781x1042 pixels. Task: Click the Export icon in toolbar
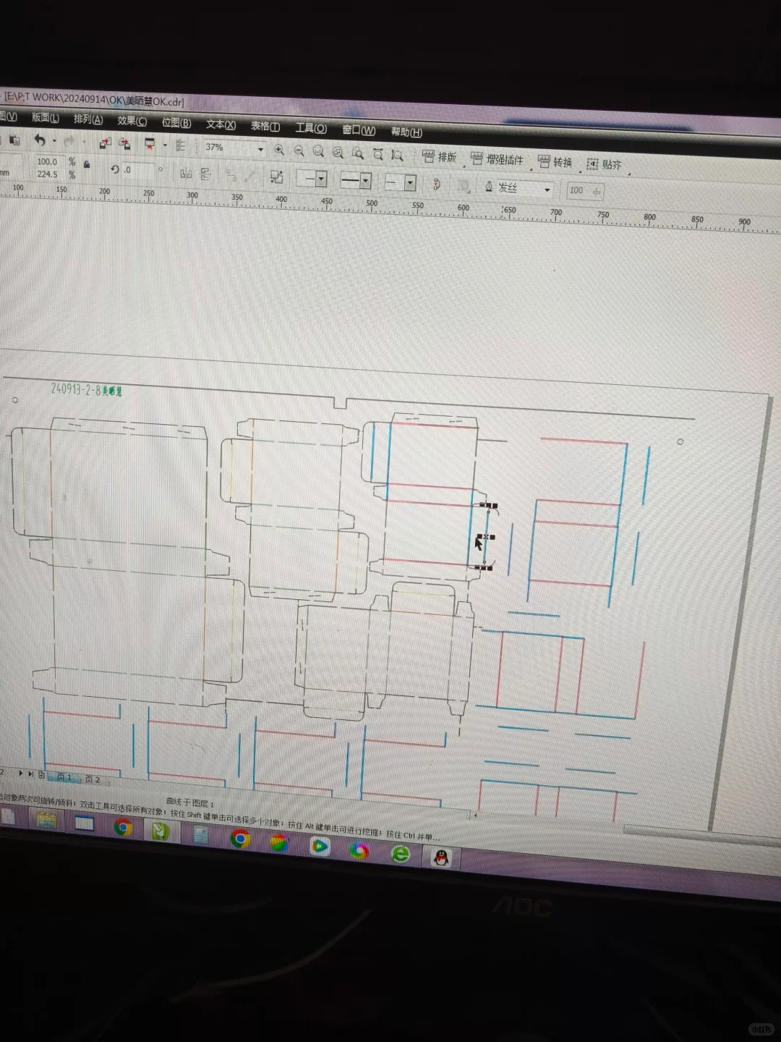(124, 144)
